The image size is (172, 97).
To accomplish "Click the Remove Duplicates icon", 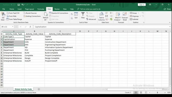I will coord(106,16).
